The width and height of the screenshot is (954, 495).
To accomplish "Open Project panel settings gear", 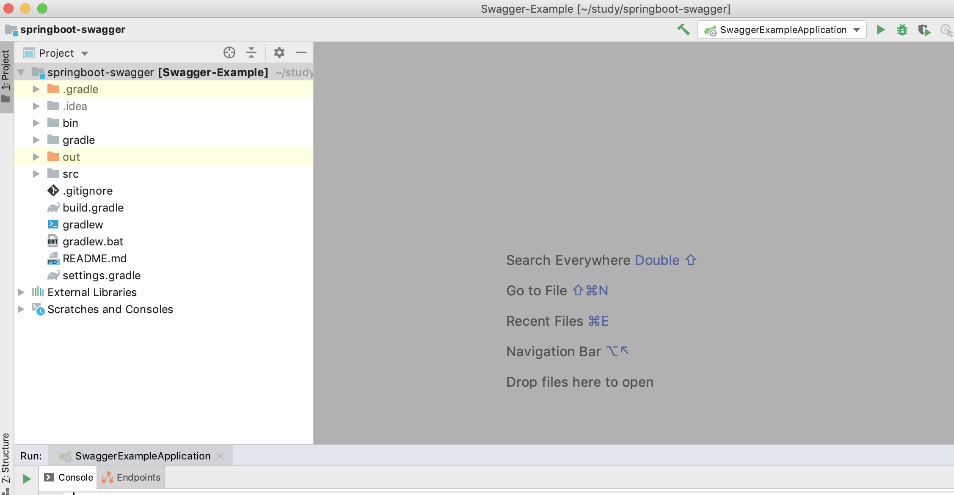I will 279,52.
